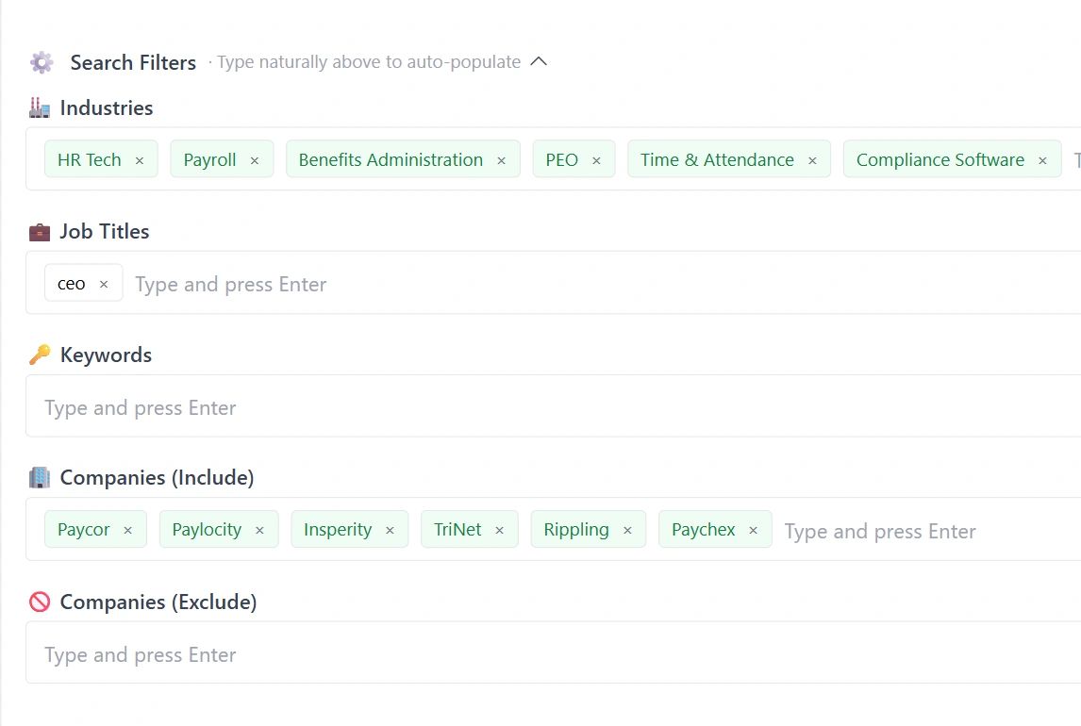Remove the HR Tech industry tag
Viewport: 1081px width, 726px height.
pos(140,160)
